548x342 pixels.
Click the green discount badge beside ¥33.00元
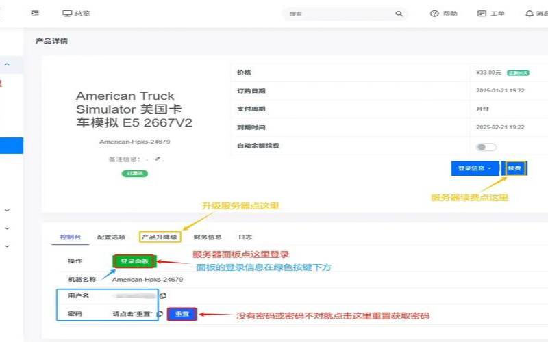pyautogui.click(x=518, y=73)
